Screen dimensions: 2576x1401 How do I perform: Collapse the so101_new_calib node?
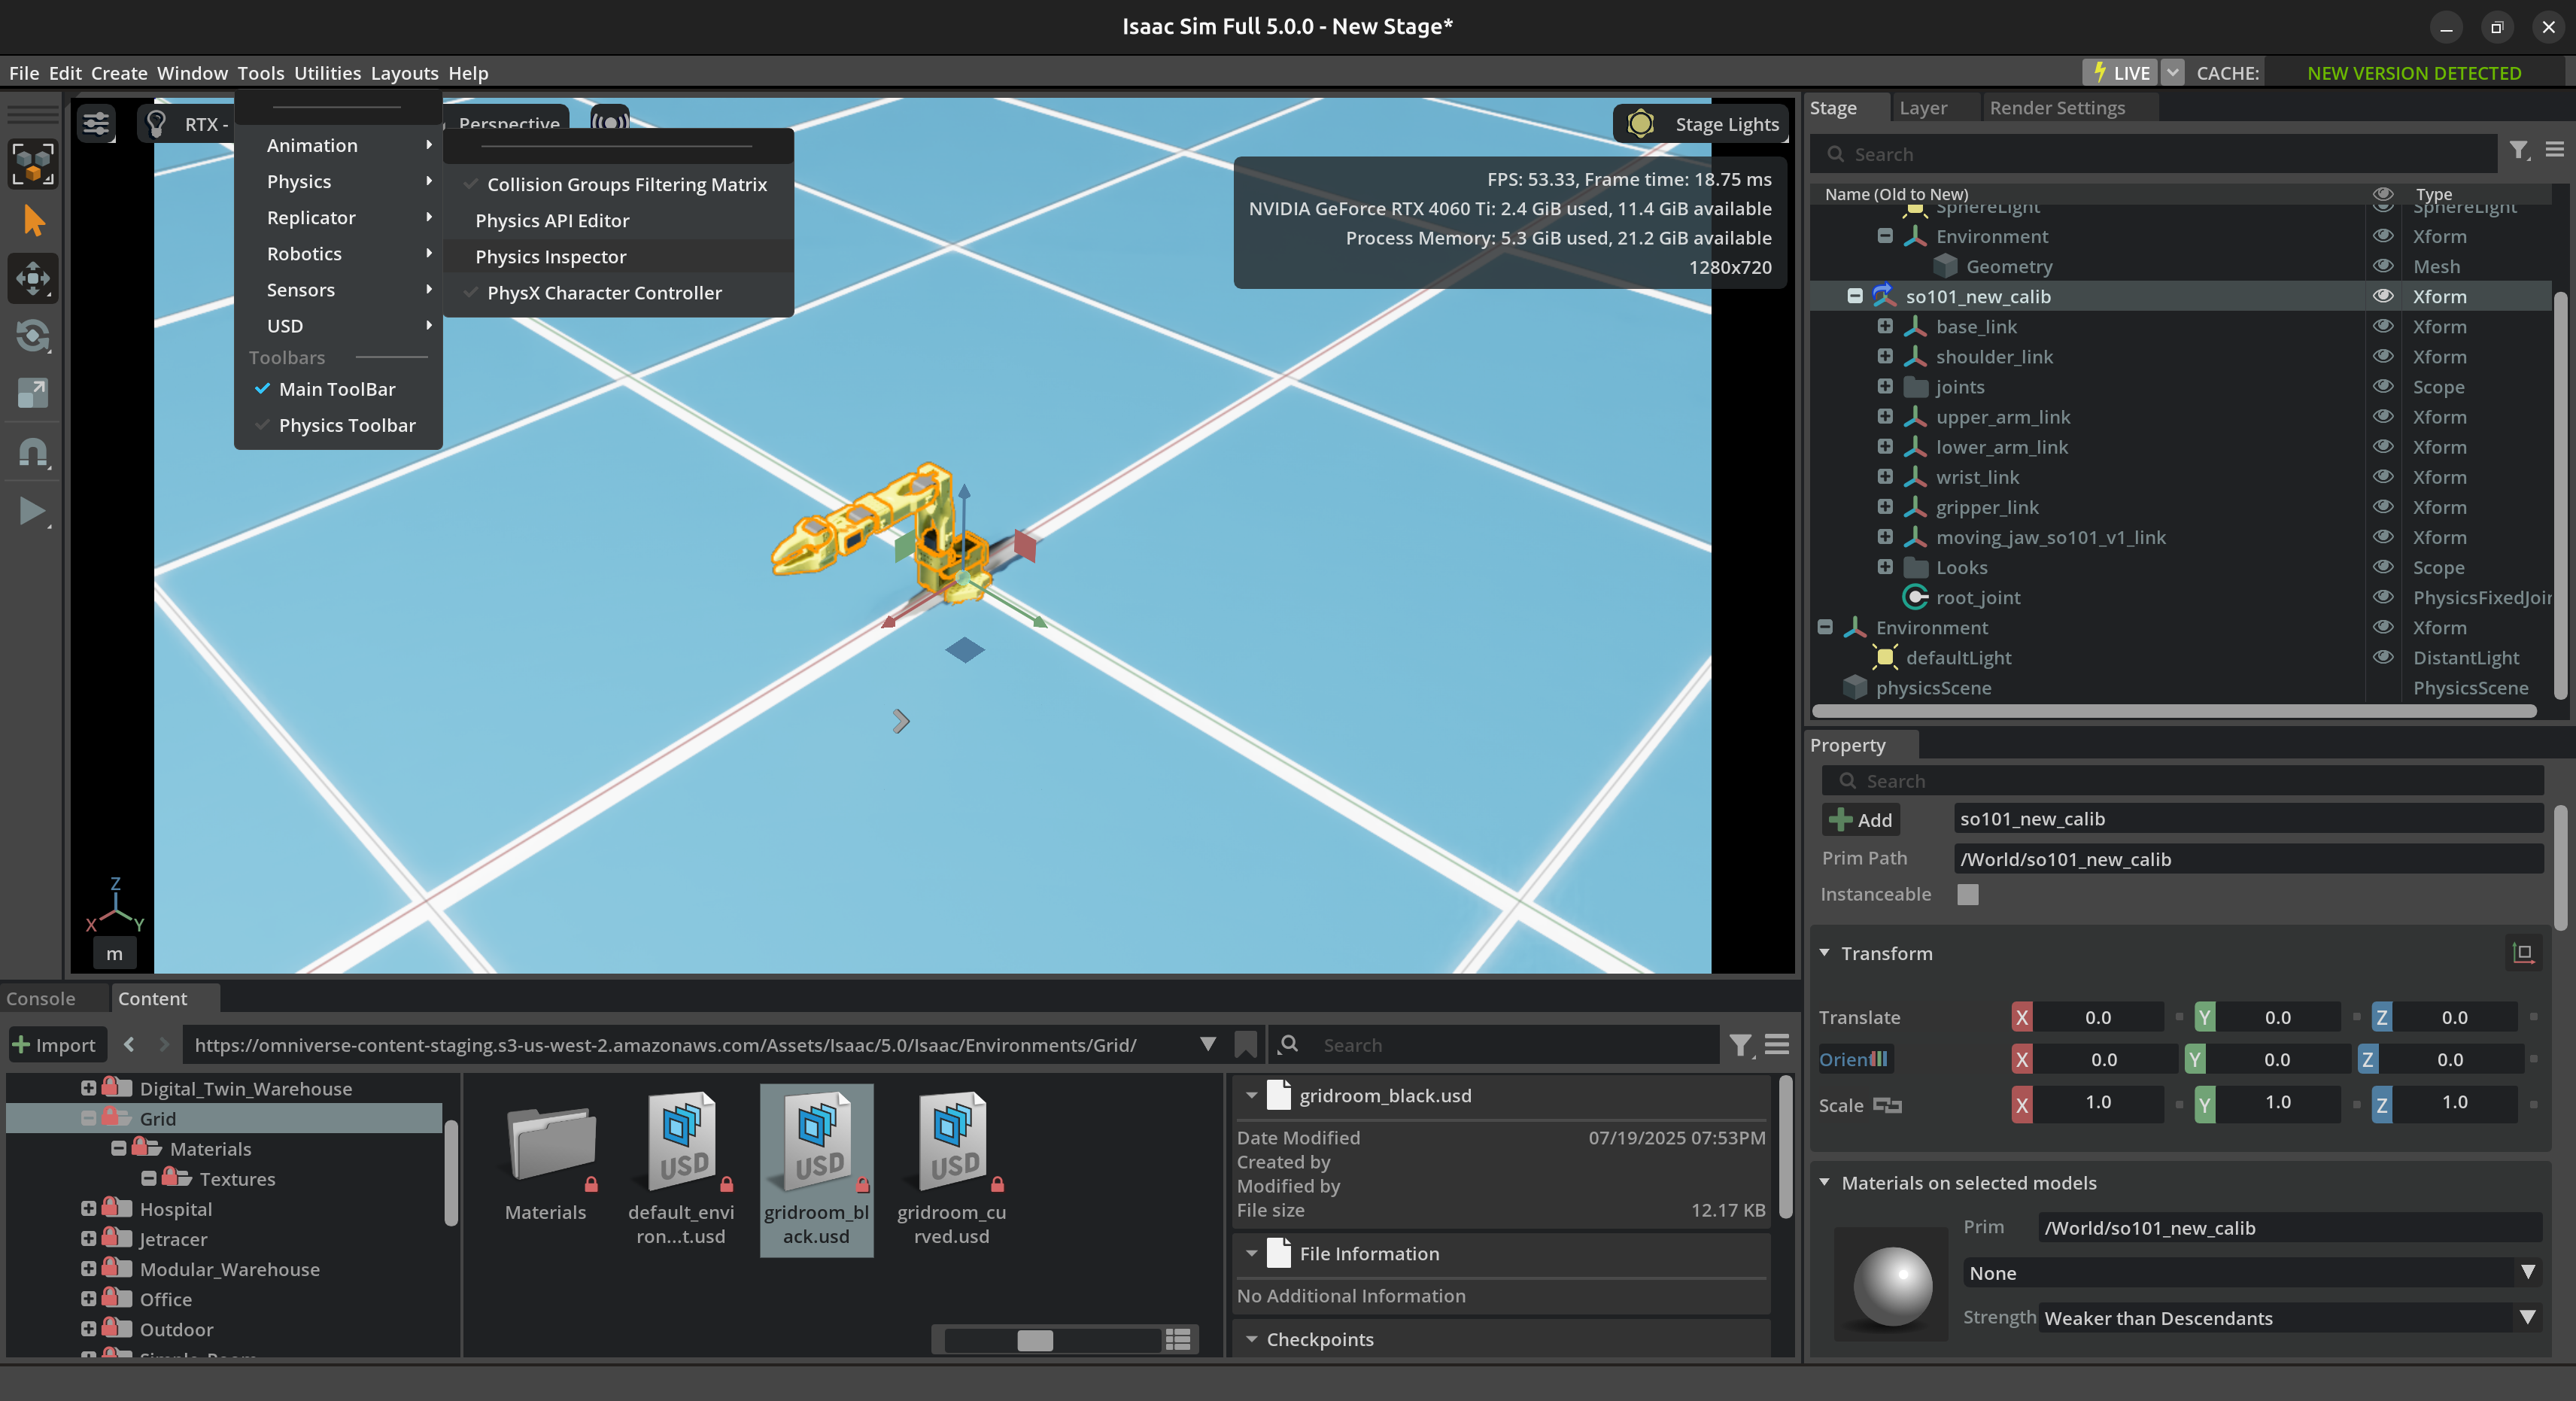pos(1855,296)
